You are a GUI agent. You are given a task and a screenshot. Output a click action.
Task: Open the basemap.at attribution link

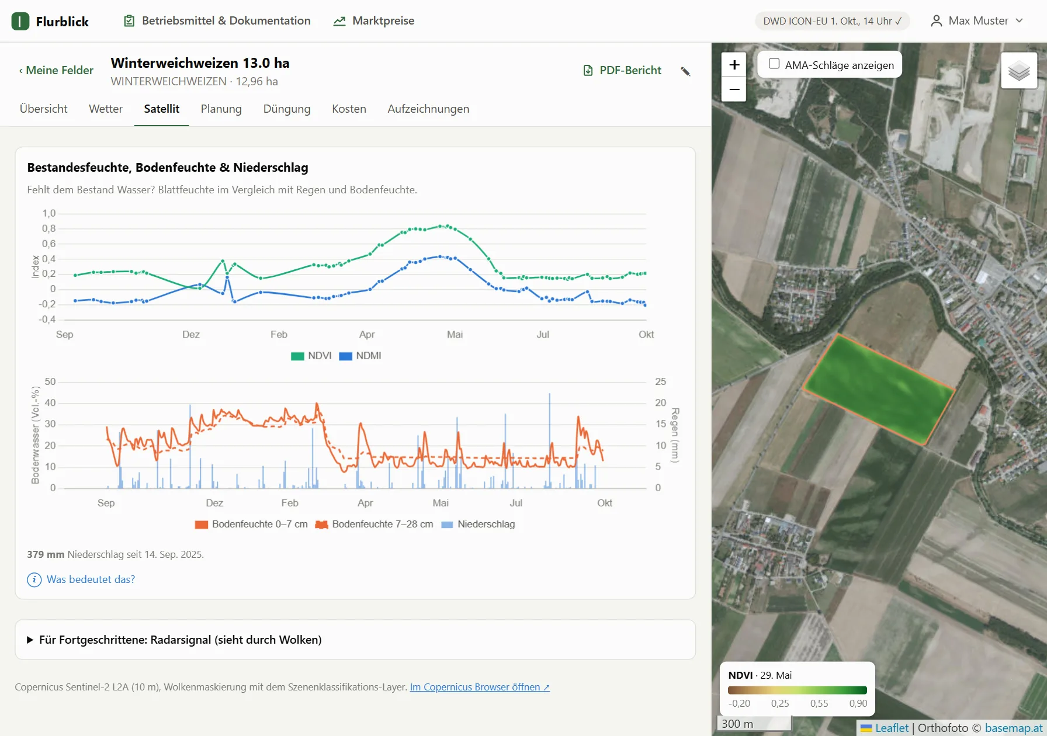[1014, 728]
